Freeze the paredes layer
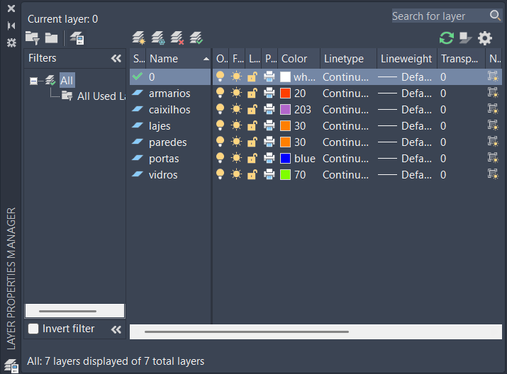Image resolution: width=507 pixels, height=374 pixels. click(237, 142)
